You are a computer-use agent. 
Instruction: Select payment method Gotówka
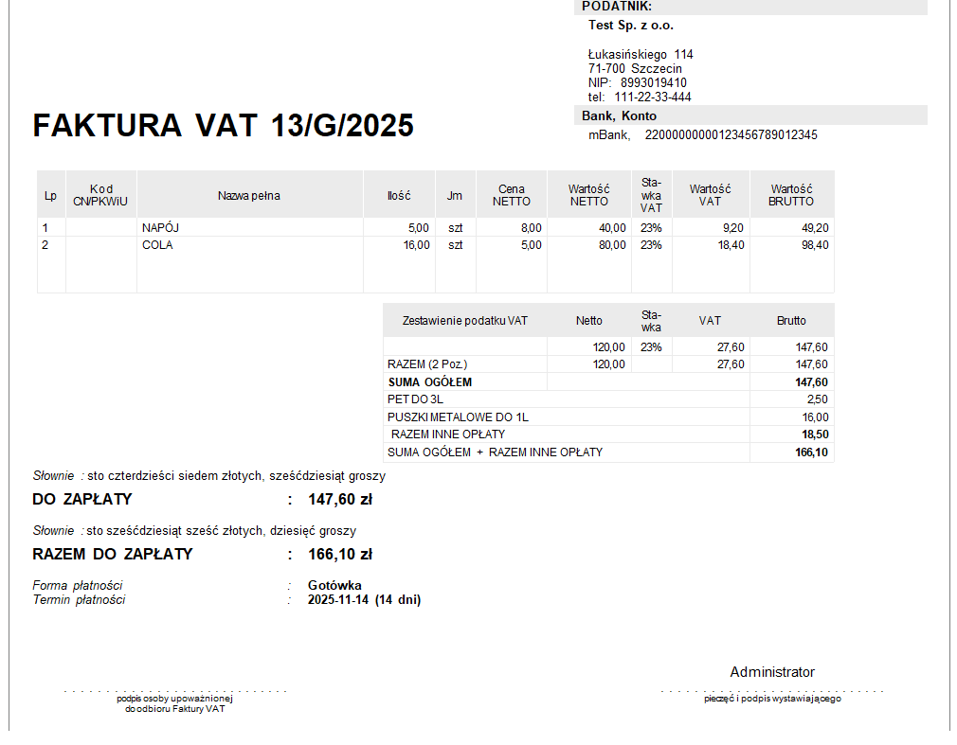pyautogui.click(x=334, y=585)
